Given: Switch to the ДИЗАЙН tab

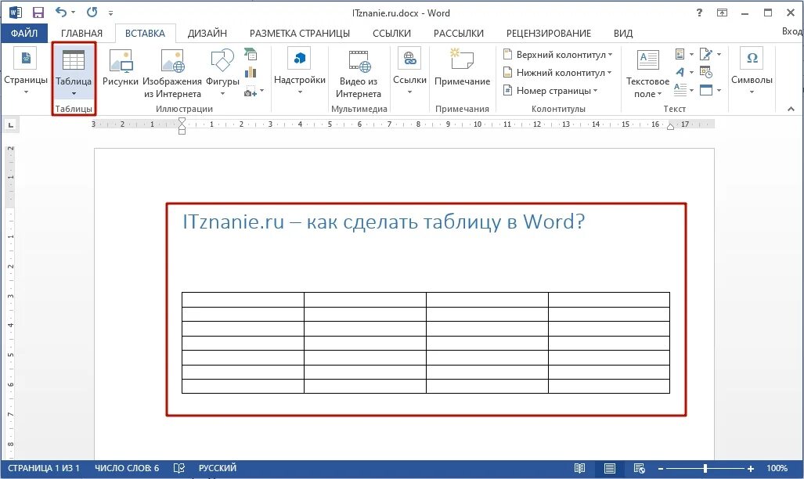Looking at the screenshot, I should (x=207, y=34).
